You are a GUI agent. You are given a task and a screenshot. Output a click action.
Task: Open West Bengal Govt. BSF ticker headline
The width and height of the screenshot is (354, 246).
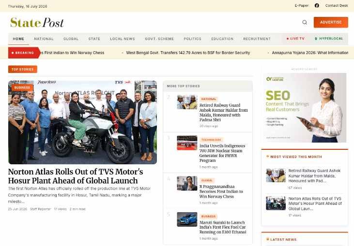point(188,53)
